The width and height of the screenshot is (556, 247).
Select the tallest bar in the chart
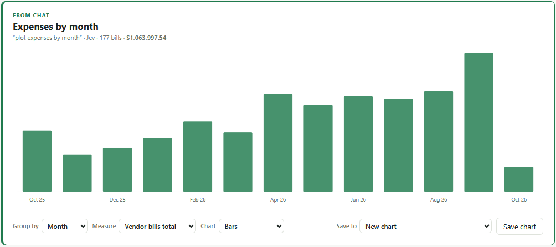[x=478, y=122]
